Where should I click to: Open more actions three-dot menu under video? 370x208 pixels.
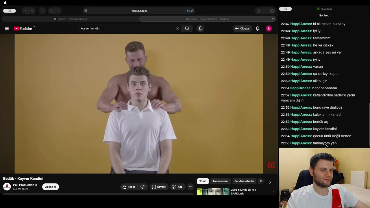pyautogui.click(x=190, y=187)
